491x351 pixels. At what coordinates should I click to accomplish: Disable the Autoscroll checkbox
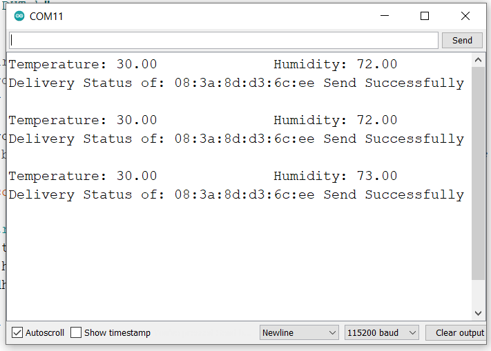(17, 332)
